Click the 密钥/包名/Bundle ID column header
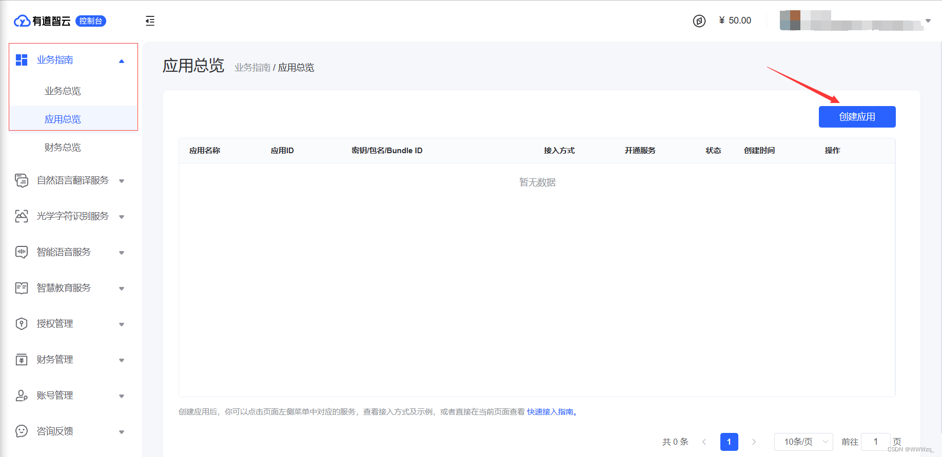Viewport: 942px width, 457px height. pos(387,151)
